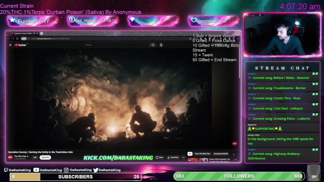Show more chips with the right chevron

(x=234, y=154)
